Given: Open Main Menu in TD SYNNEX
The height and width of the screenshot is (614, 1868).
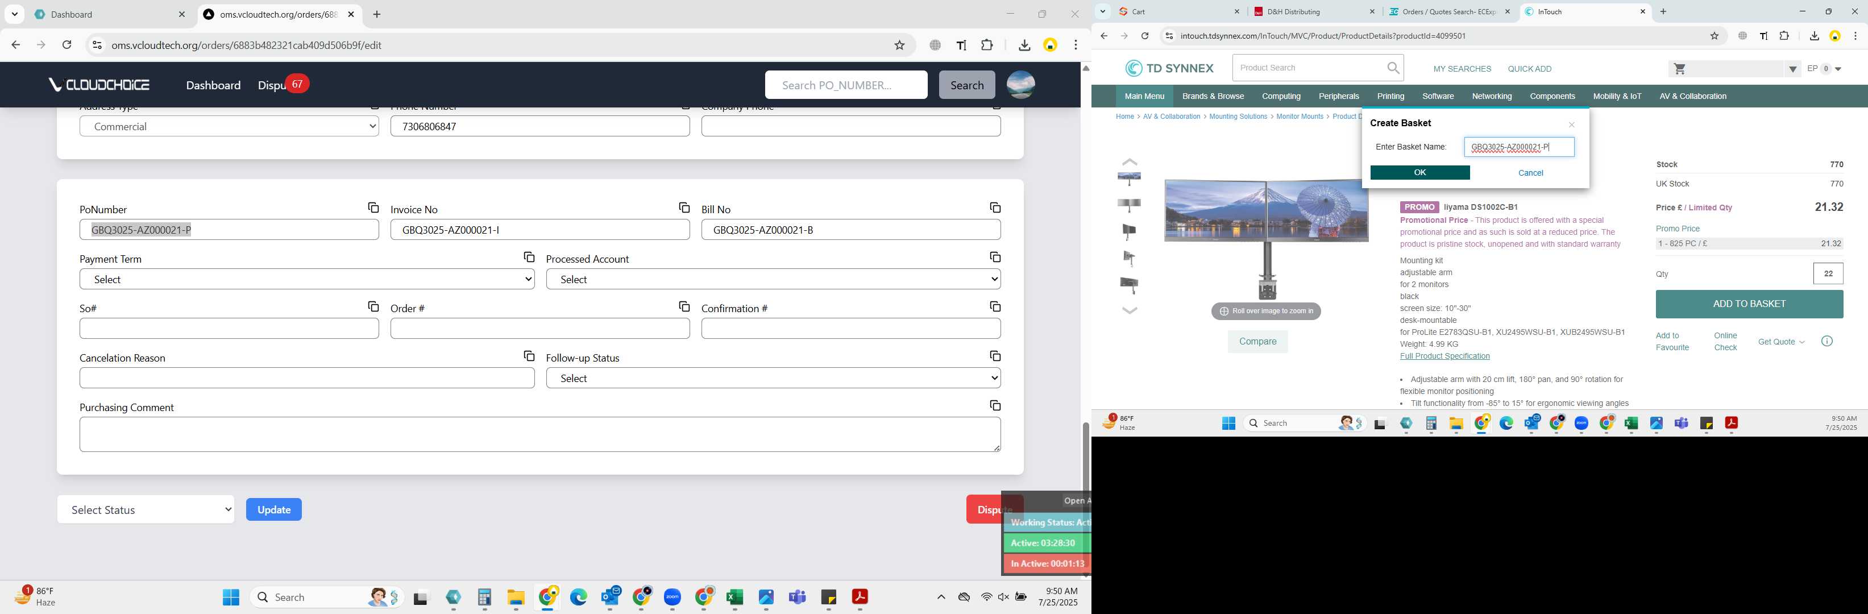Looking at the screenshot, I should point(1144,97).
